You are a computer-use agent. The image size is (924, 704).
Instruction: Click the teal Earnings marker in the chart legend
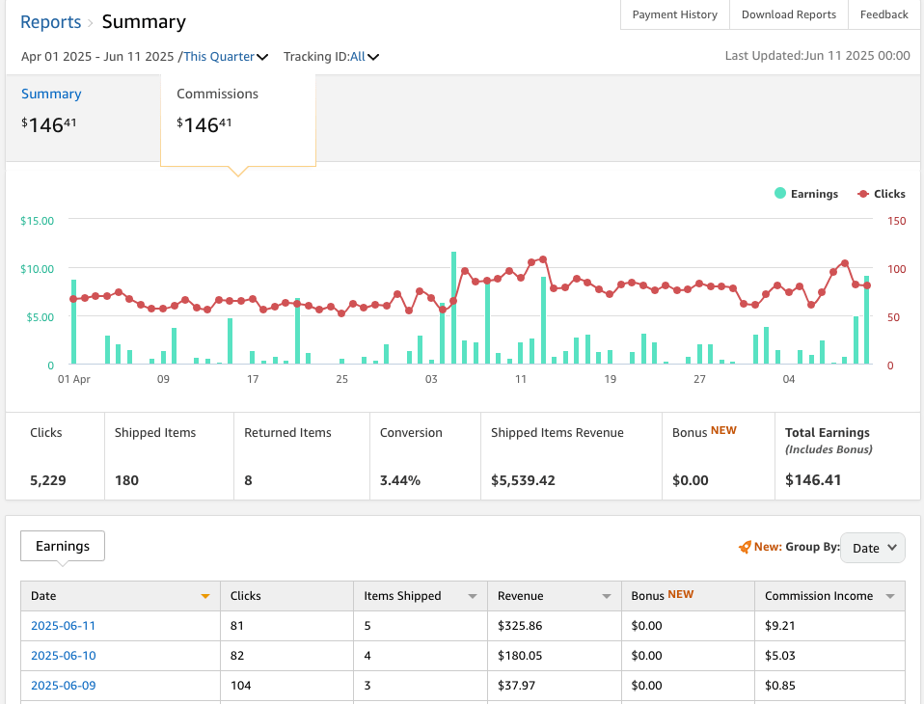778,193
